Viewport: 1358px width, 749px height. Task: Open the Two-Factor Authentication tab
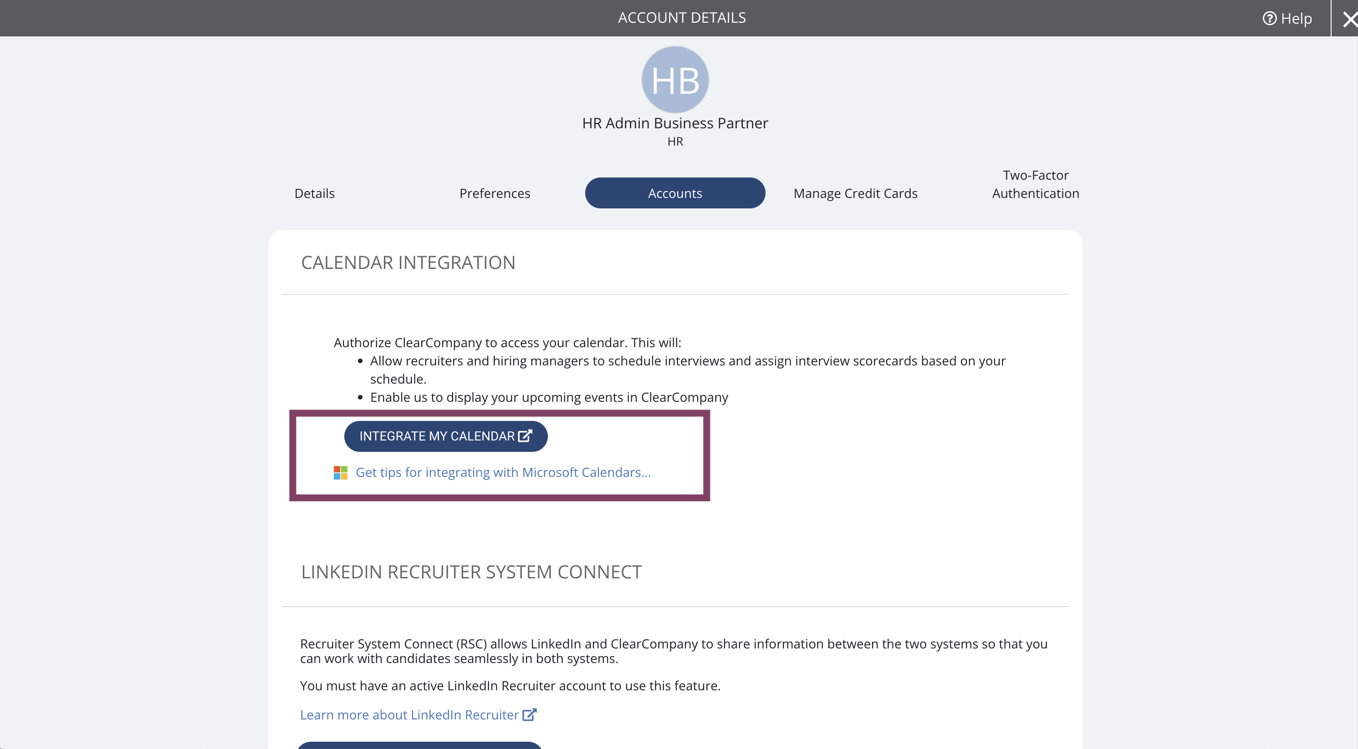pos(1036,184)
